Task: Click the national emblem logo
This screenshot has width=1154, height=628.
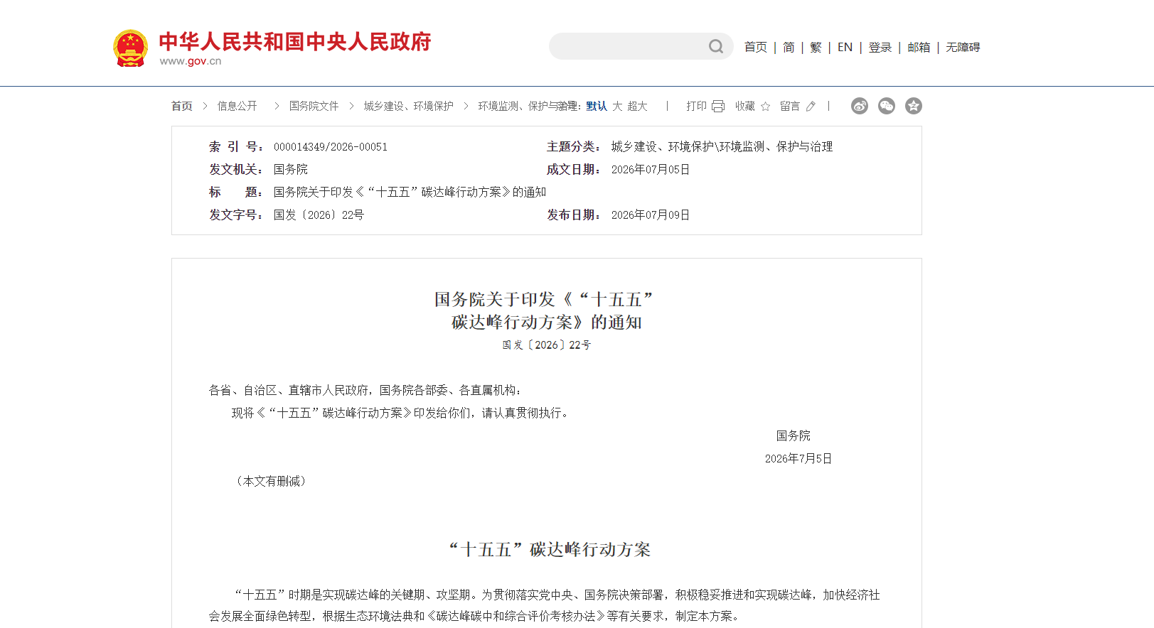Action: [x=130, y=48]
